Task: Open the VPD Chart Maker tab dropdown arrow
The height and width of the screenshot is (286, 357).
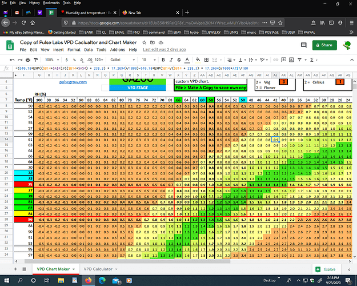Action: click(74, 269)
